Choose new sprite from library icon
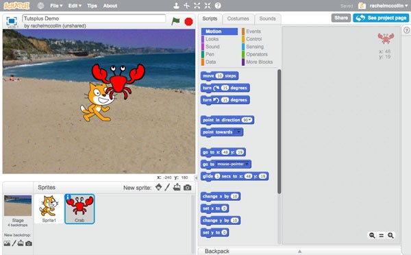Screen dimensions: 411x255 (x=158, y=187)
